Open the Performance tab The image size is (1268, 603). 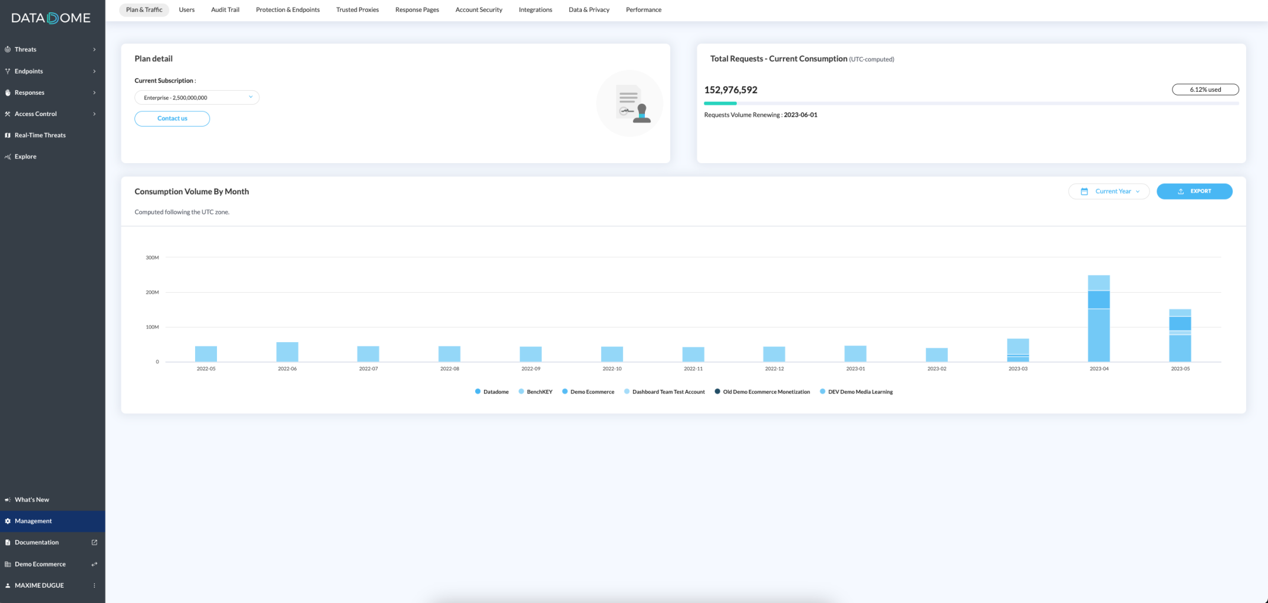(644, 9)
